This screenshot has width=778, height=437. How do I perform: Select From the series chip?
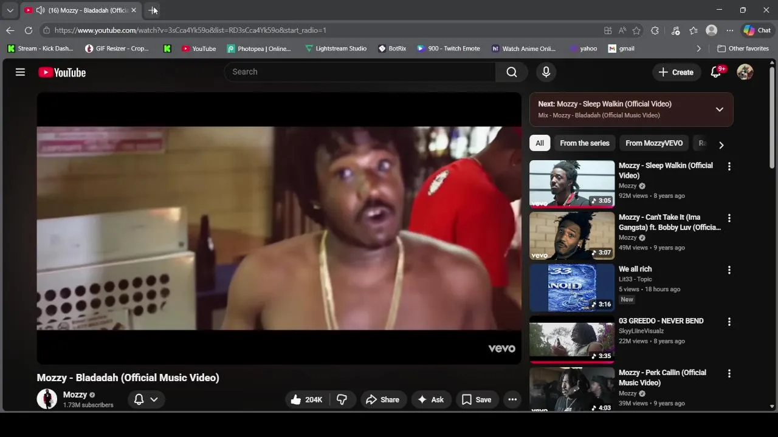[585, 143]
